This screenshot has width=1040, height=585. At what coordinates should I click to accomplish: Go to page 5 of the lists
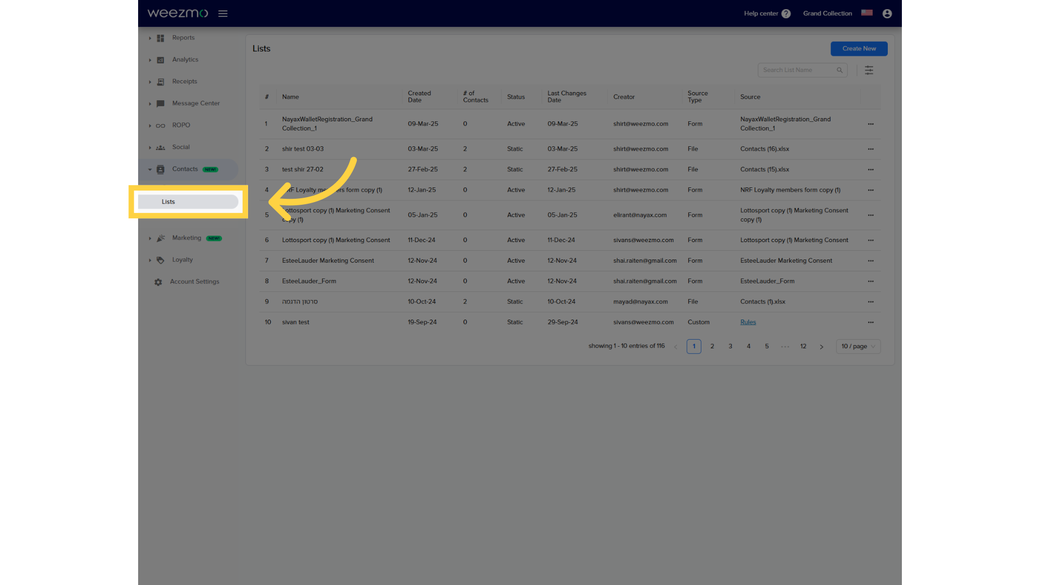(766, 346)
